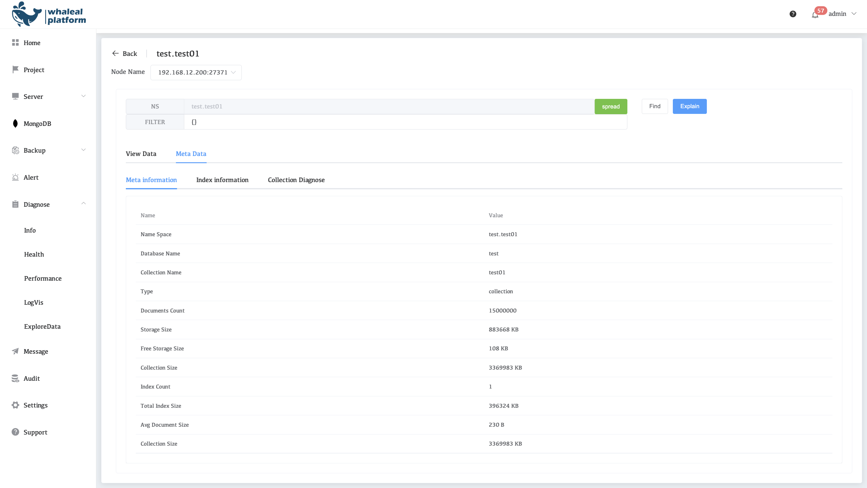867x488 pixels.
Task: Click the blue Explain button
Action: point(689,106)
